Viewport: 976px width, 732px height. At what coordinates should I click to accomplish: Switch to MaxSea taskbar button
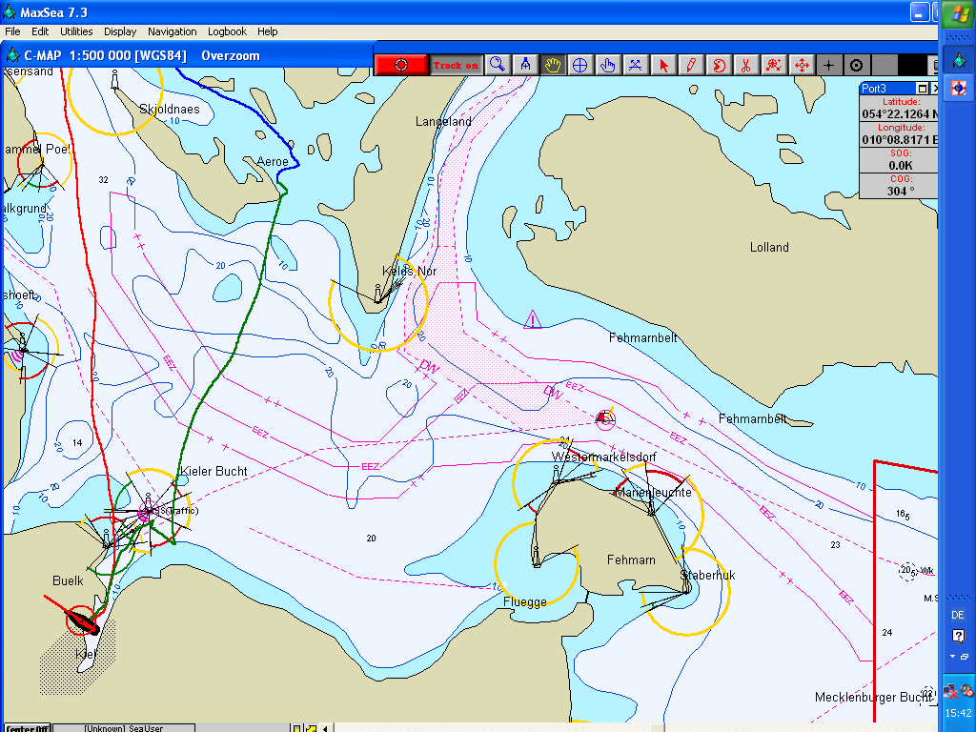(959, 60)
